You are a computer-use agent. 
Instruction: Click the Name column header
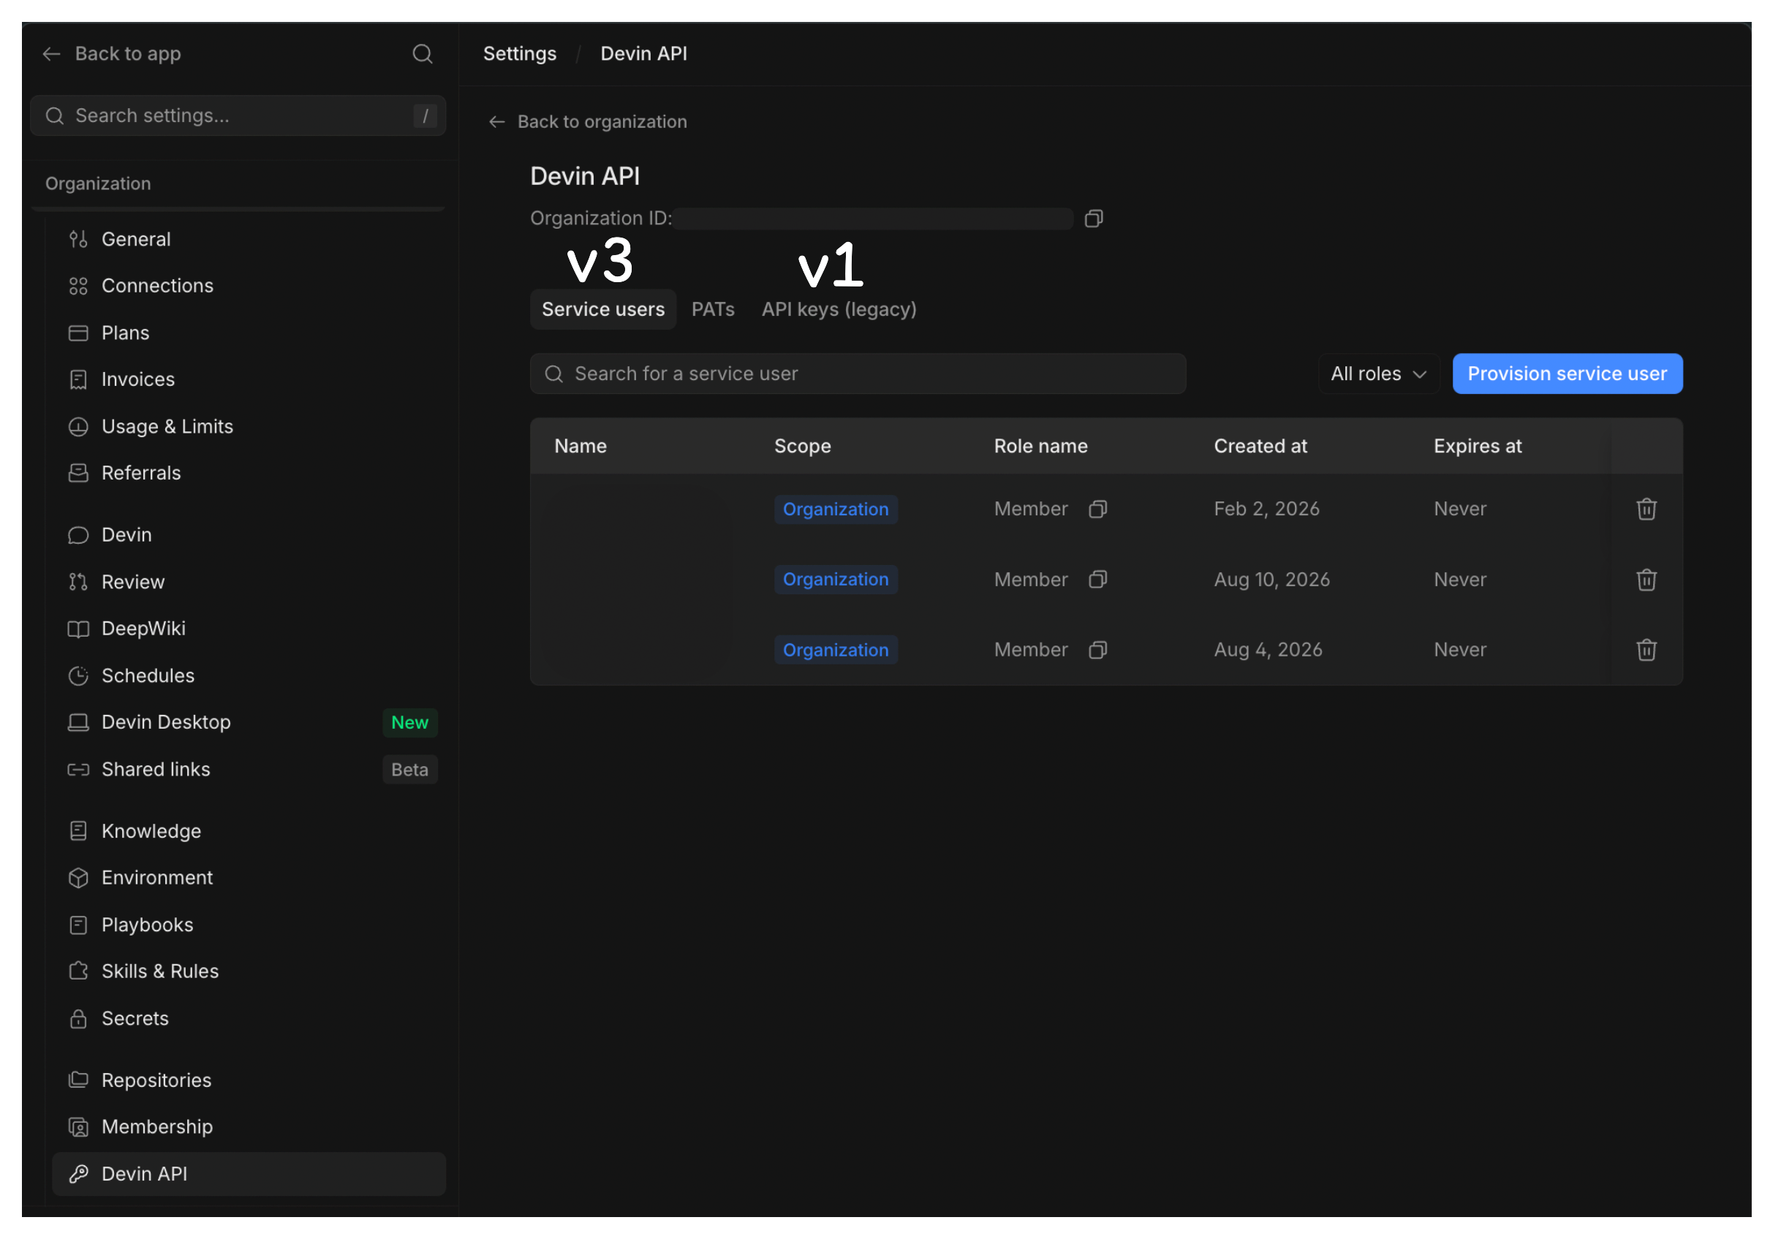click(581, 446)
